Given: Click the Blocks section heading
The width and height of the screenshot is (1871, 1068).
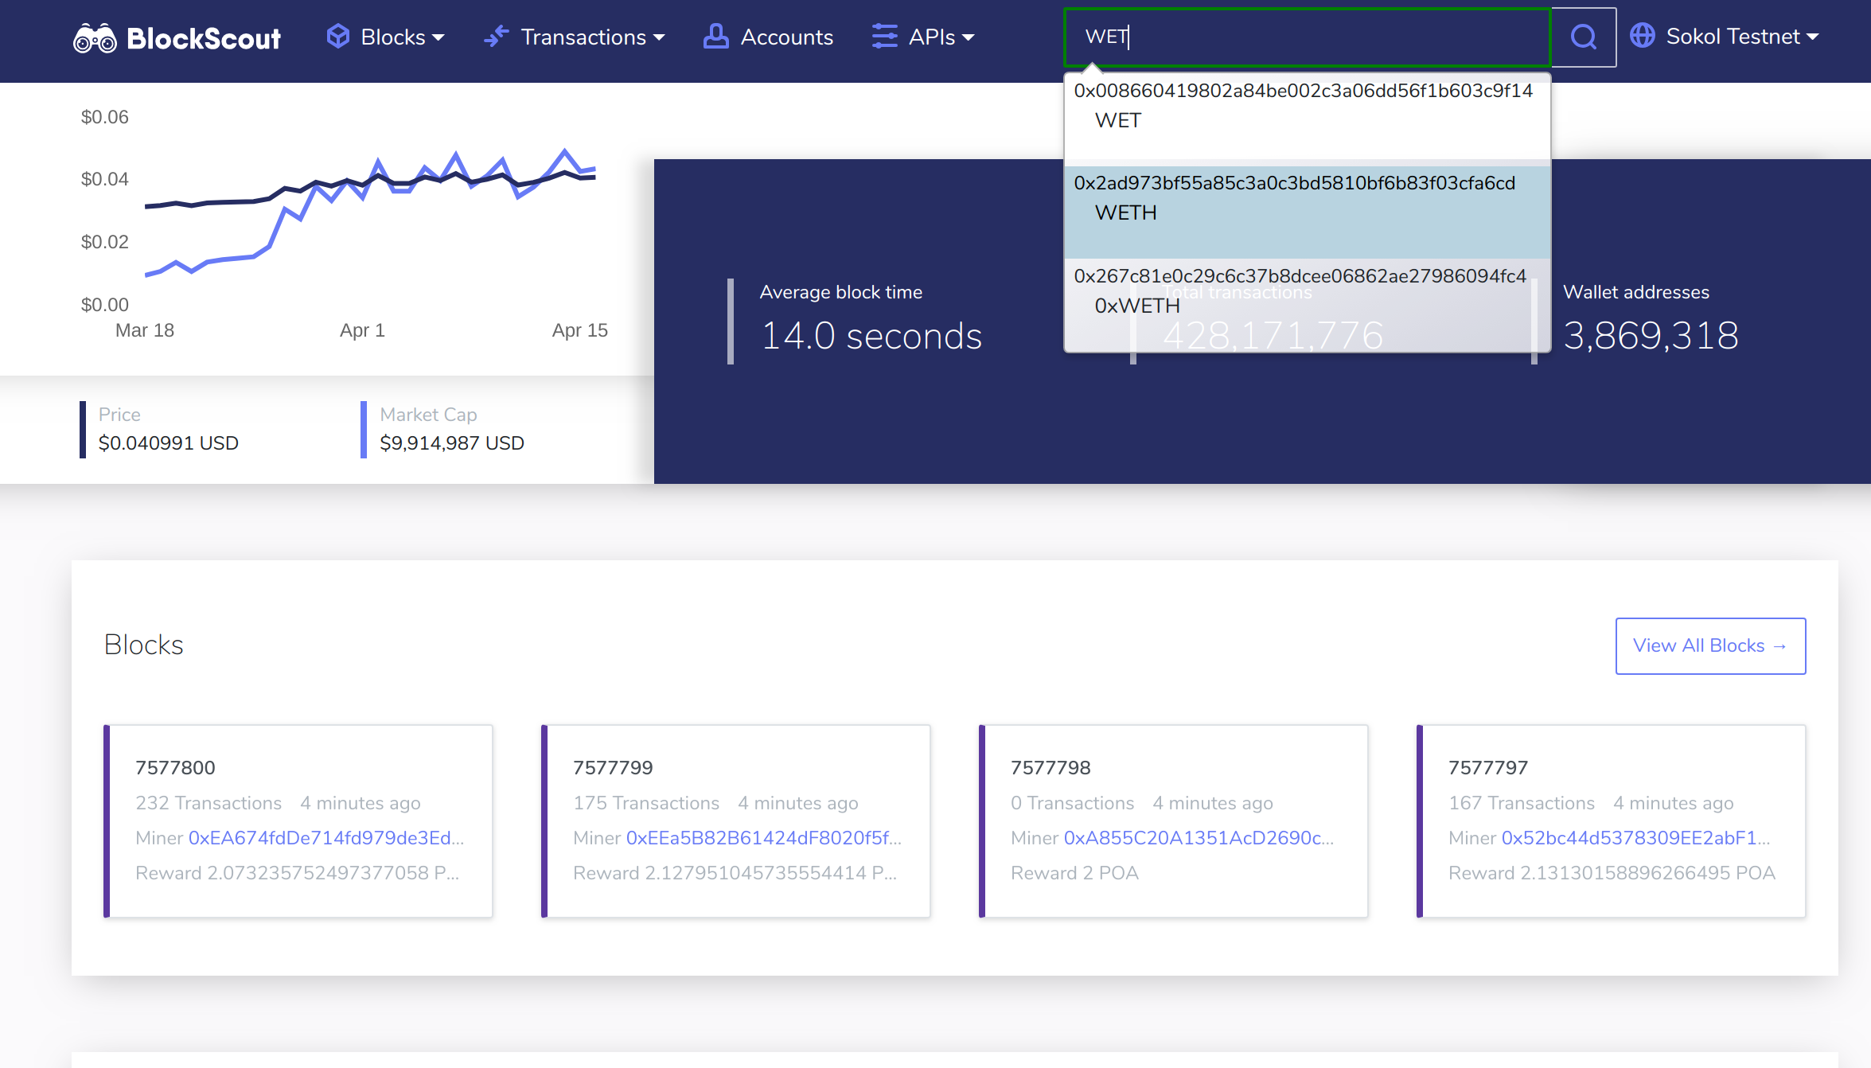Looking at the screenshot, I should (144, 645).
